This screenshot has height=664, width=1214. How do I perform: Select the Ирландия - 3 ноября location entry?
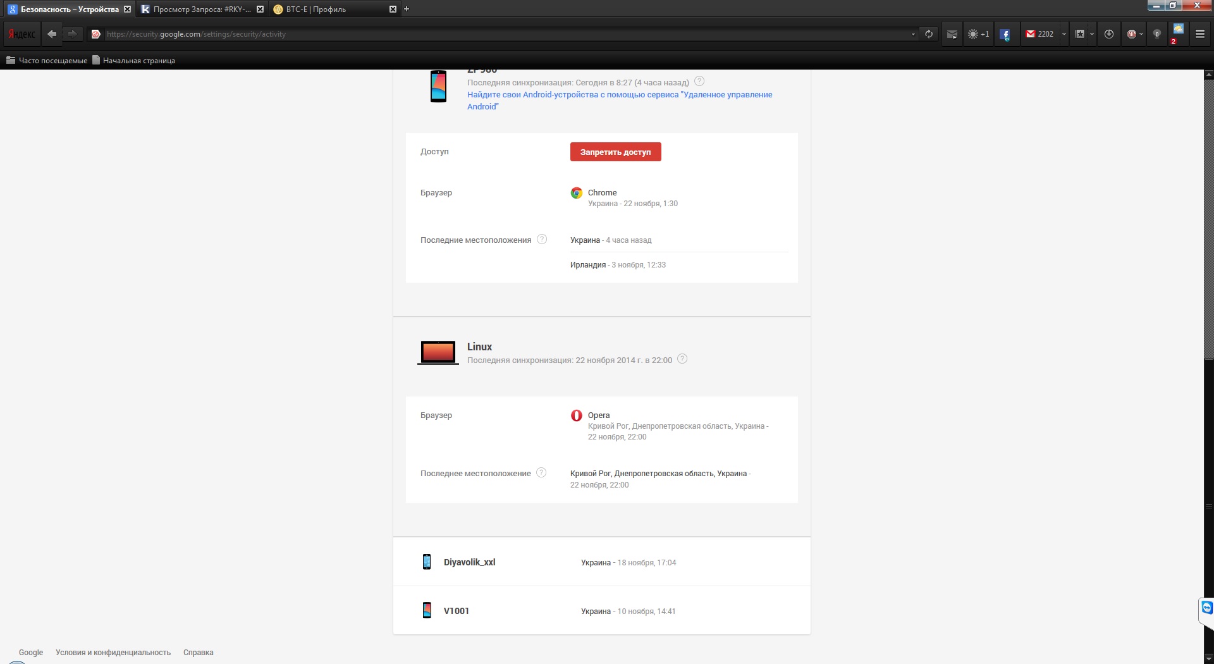click(618, 265)
